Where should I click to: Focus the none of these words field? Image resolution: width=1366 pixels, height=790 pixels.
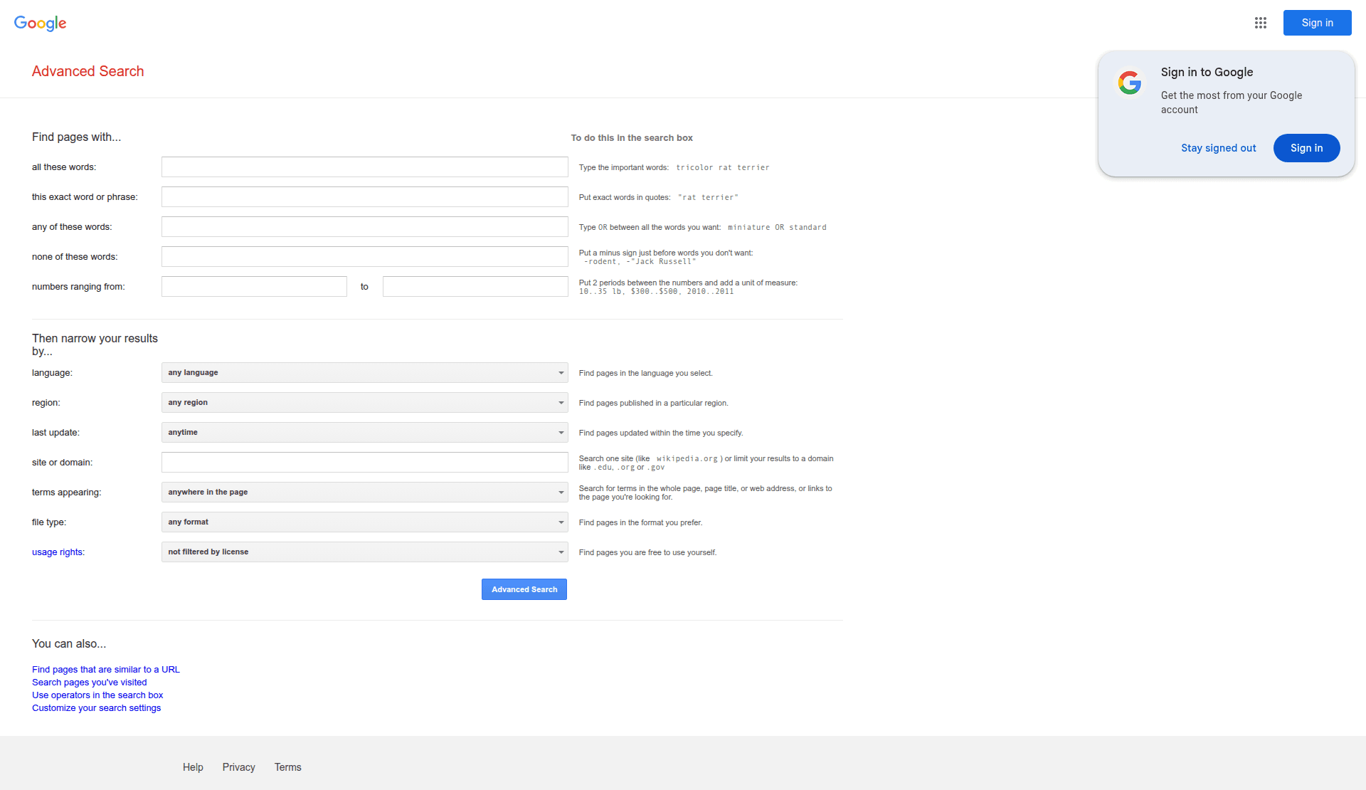364,257
